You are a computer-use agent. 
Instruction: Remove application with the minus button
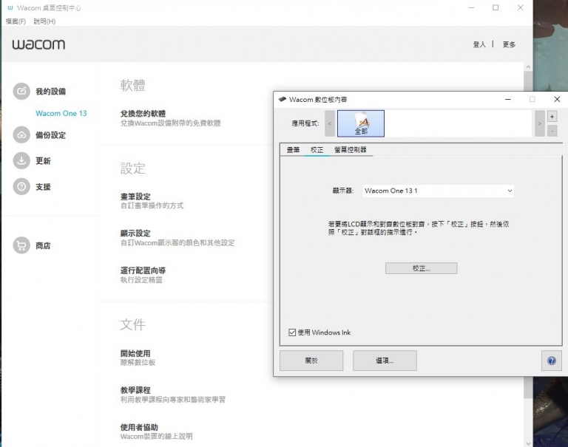552,130
